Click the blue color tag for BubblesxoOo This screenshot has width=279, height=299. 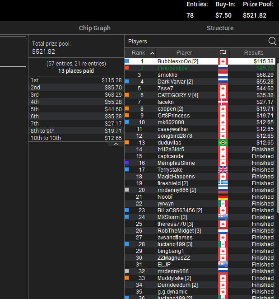coord(127,61)
